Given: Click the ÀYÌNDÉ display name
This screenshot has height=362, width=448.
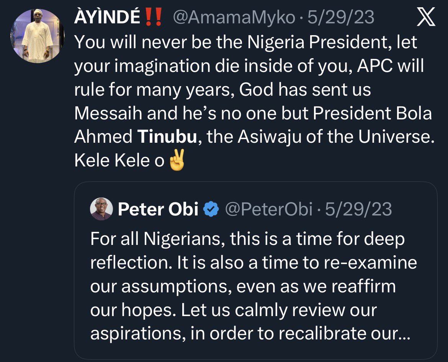Looking at the screenshot, I should pyautogui.click(x=107, y=18).
